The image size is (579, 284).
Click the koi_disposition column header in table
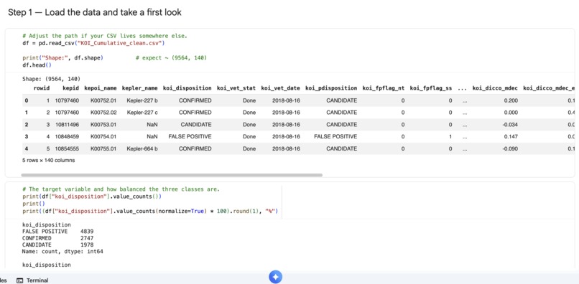point(187,88)
